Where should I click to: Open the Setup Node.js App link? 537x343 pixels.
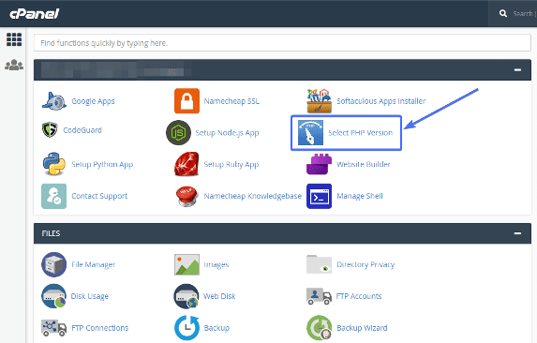pos(227,133)
